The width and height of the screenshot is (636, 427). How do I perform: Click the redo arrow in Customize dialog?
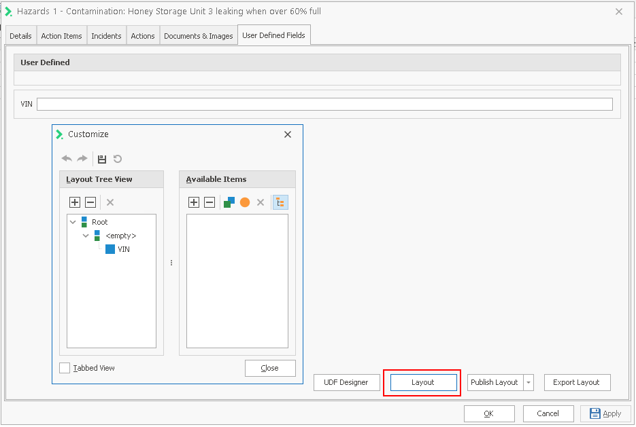click(x=82, y=159)
